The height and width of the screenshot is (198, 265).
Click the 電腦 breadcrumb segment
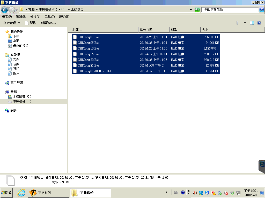(x=31, y=9)
